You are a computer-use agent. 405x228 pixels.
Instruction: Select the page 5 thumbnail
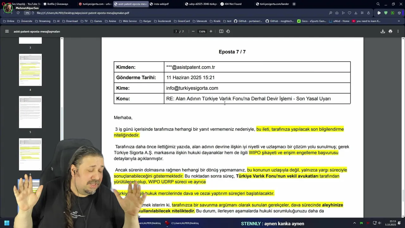point(30,112)
